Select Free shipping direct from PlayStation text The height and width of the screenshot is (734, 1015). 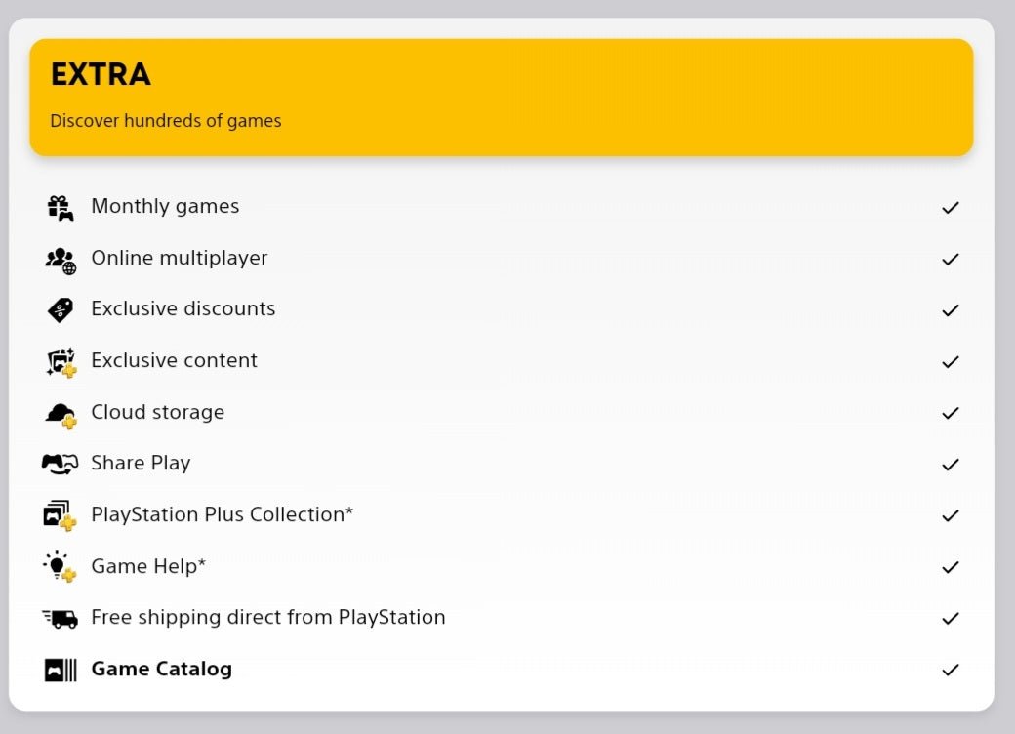[x=267, y=617]
